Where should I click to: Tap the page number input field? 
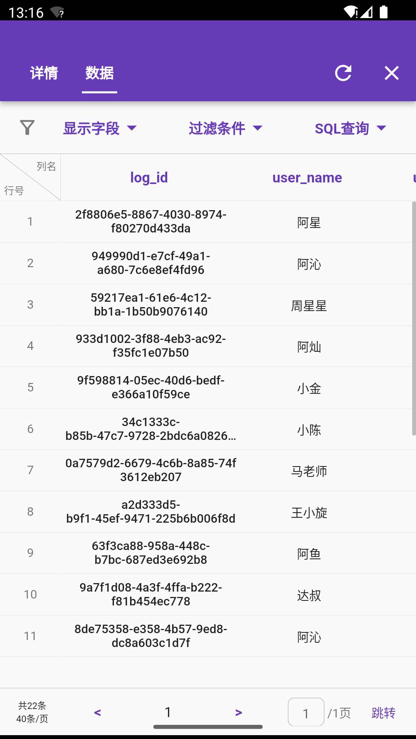coord(306,712)
